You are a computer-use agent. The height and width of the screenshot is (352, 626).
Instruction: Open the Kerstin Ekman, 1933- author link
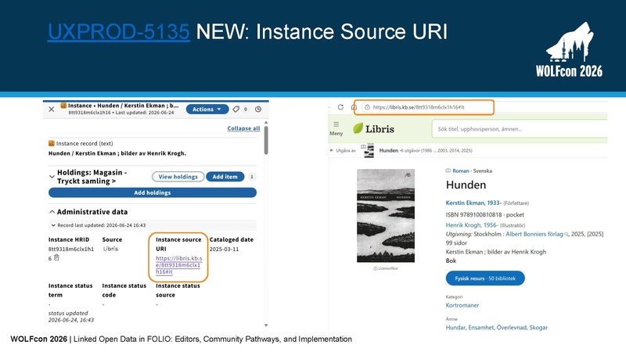(x=473, y=203)
